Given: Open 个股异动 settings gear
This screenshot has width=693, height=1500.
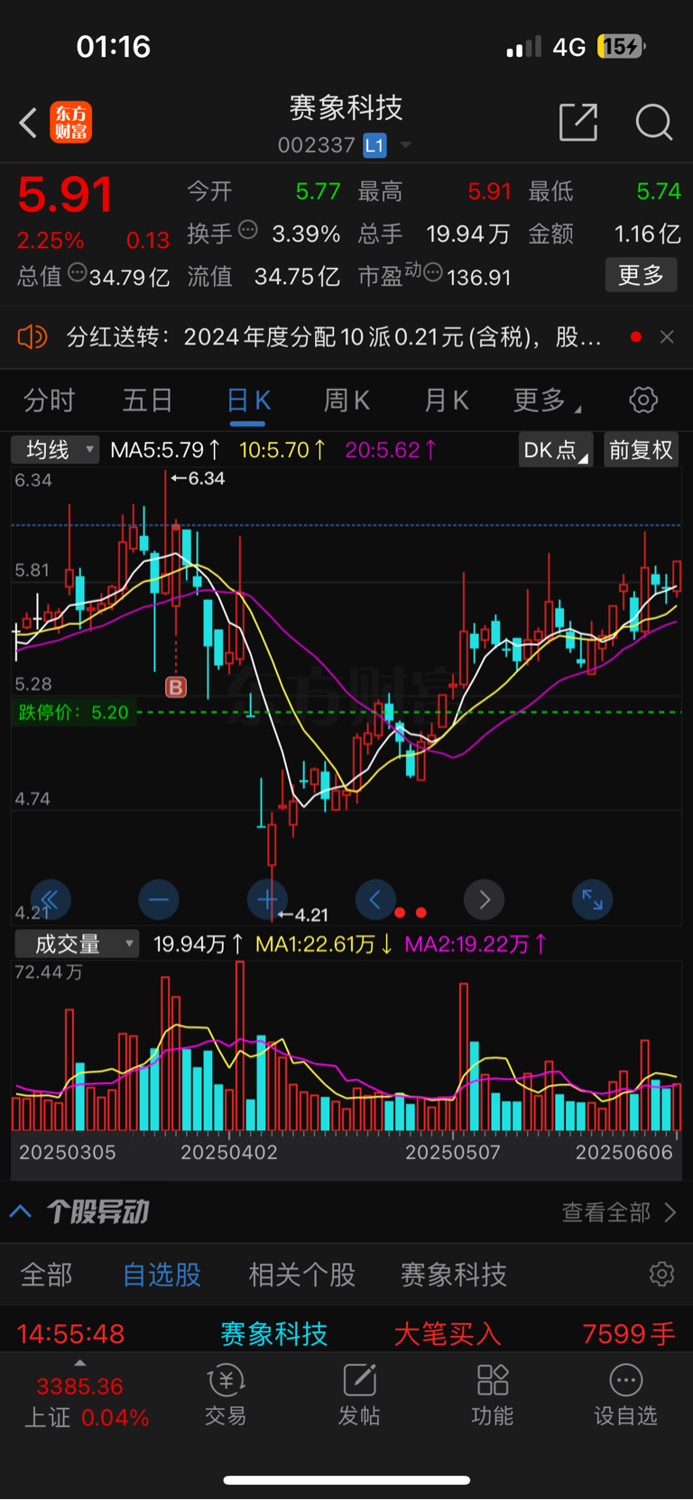Looking at the screenshot, I should click(661, 1274).
